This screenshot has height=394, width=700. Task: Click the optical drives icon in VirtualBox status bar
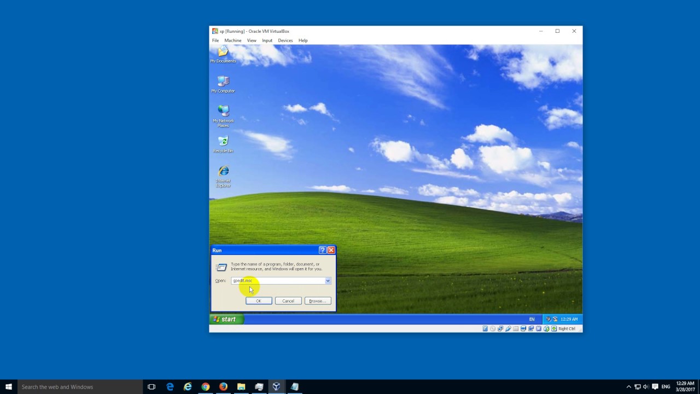tap(493, 328)
